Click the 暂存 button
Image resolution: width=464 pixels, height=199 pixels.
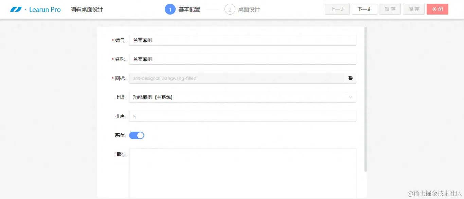(x=390, y=9)
